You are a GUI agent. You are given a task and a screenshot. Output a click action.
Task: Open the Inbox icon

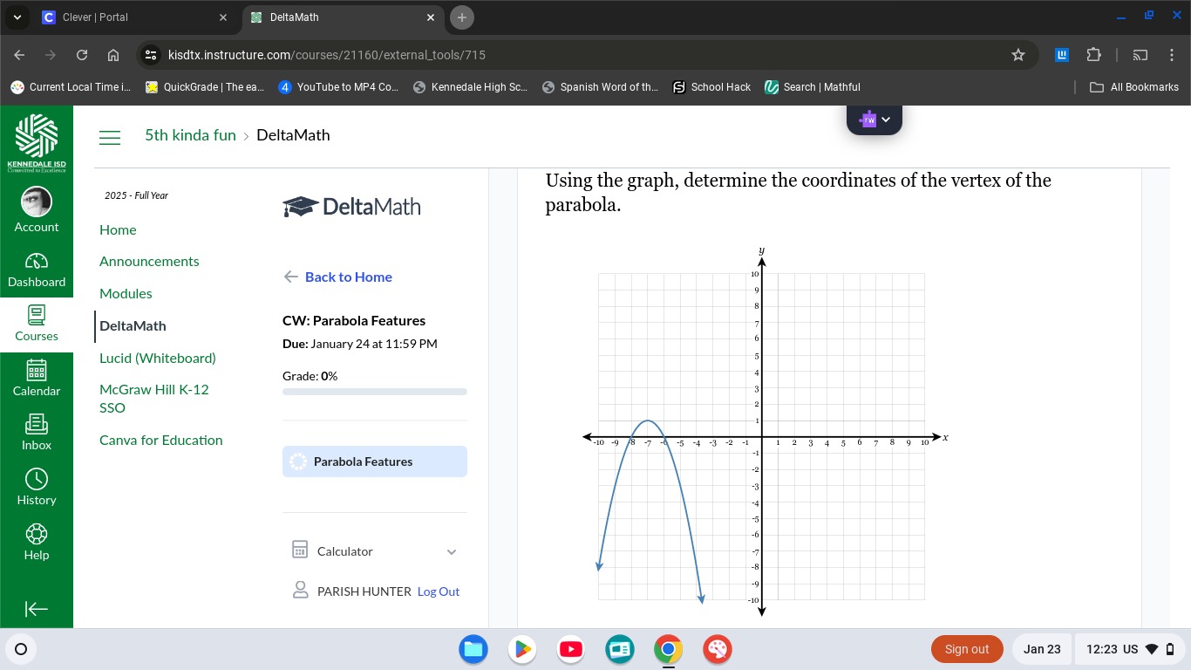point(37,433)
